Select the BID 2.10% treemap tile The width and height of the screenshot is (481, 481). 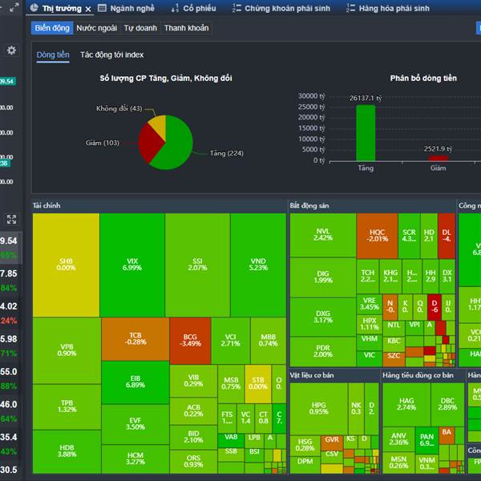click(193, 437)
